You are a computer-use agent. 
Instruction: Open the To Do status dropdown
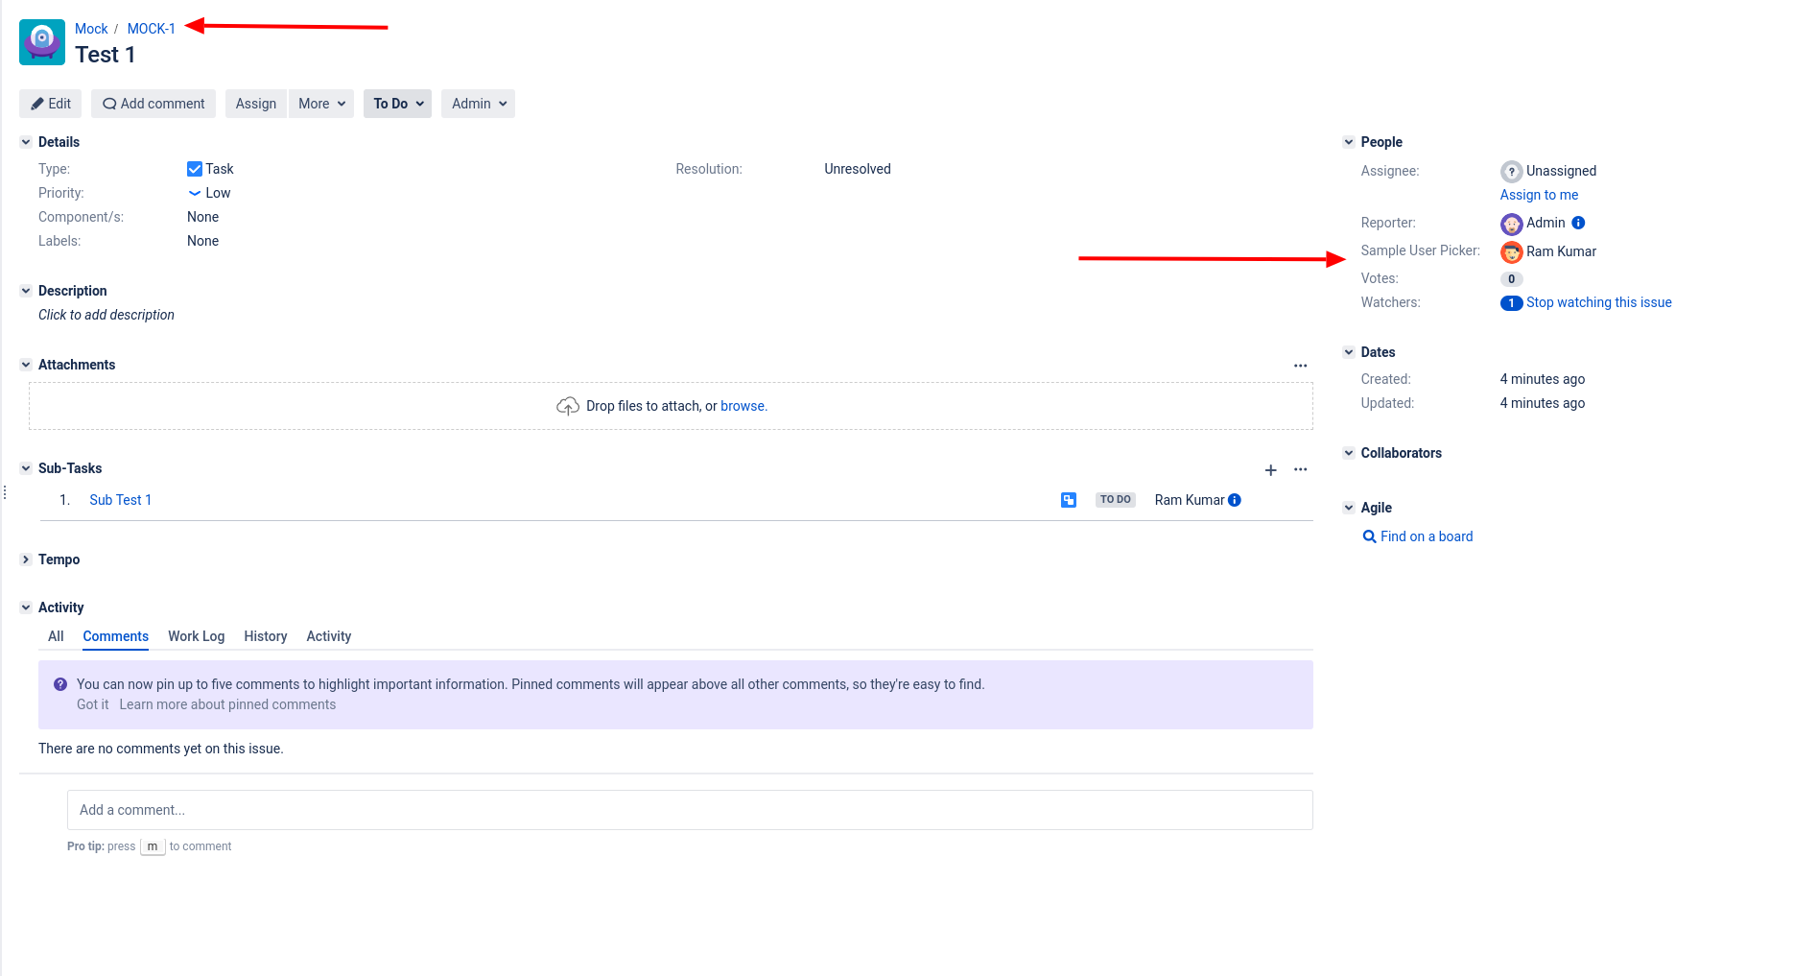398,104
